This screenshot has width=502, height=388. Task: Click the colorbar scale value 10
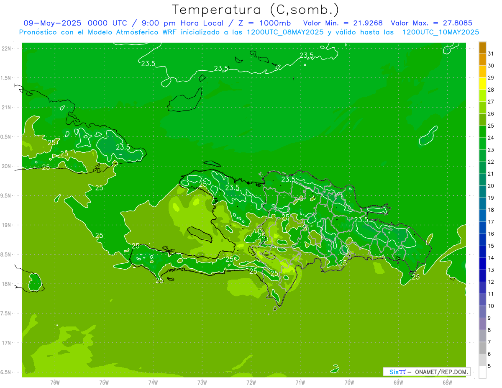(x=491, y=306)
